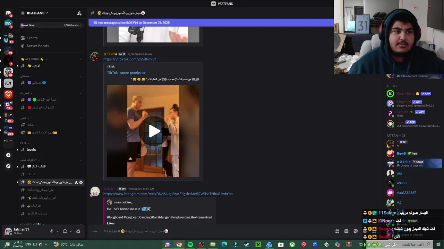Collapse the WELCOME channel category
Viewport: 444px width, 249px height.
point(34,59)
